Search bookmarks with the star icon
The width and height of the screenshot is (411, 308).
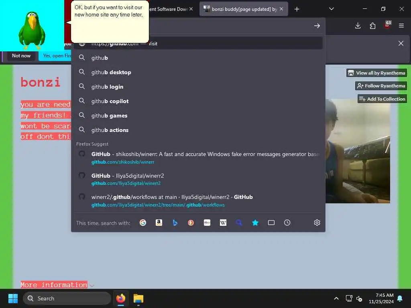(255, 223)
